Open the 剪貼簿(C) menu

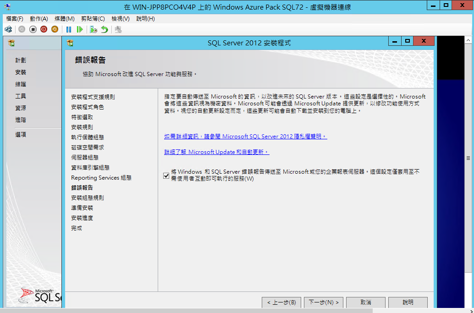[x=93, y=19]
